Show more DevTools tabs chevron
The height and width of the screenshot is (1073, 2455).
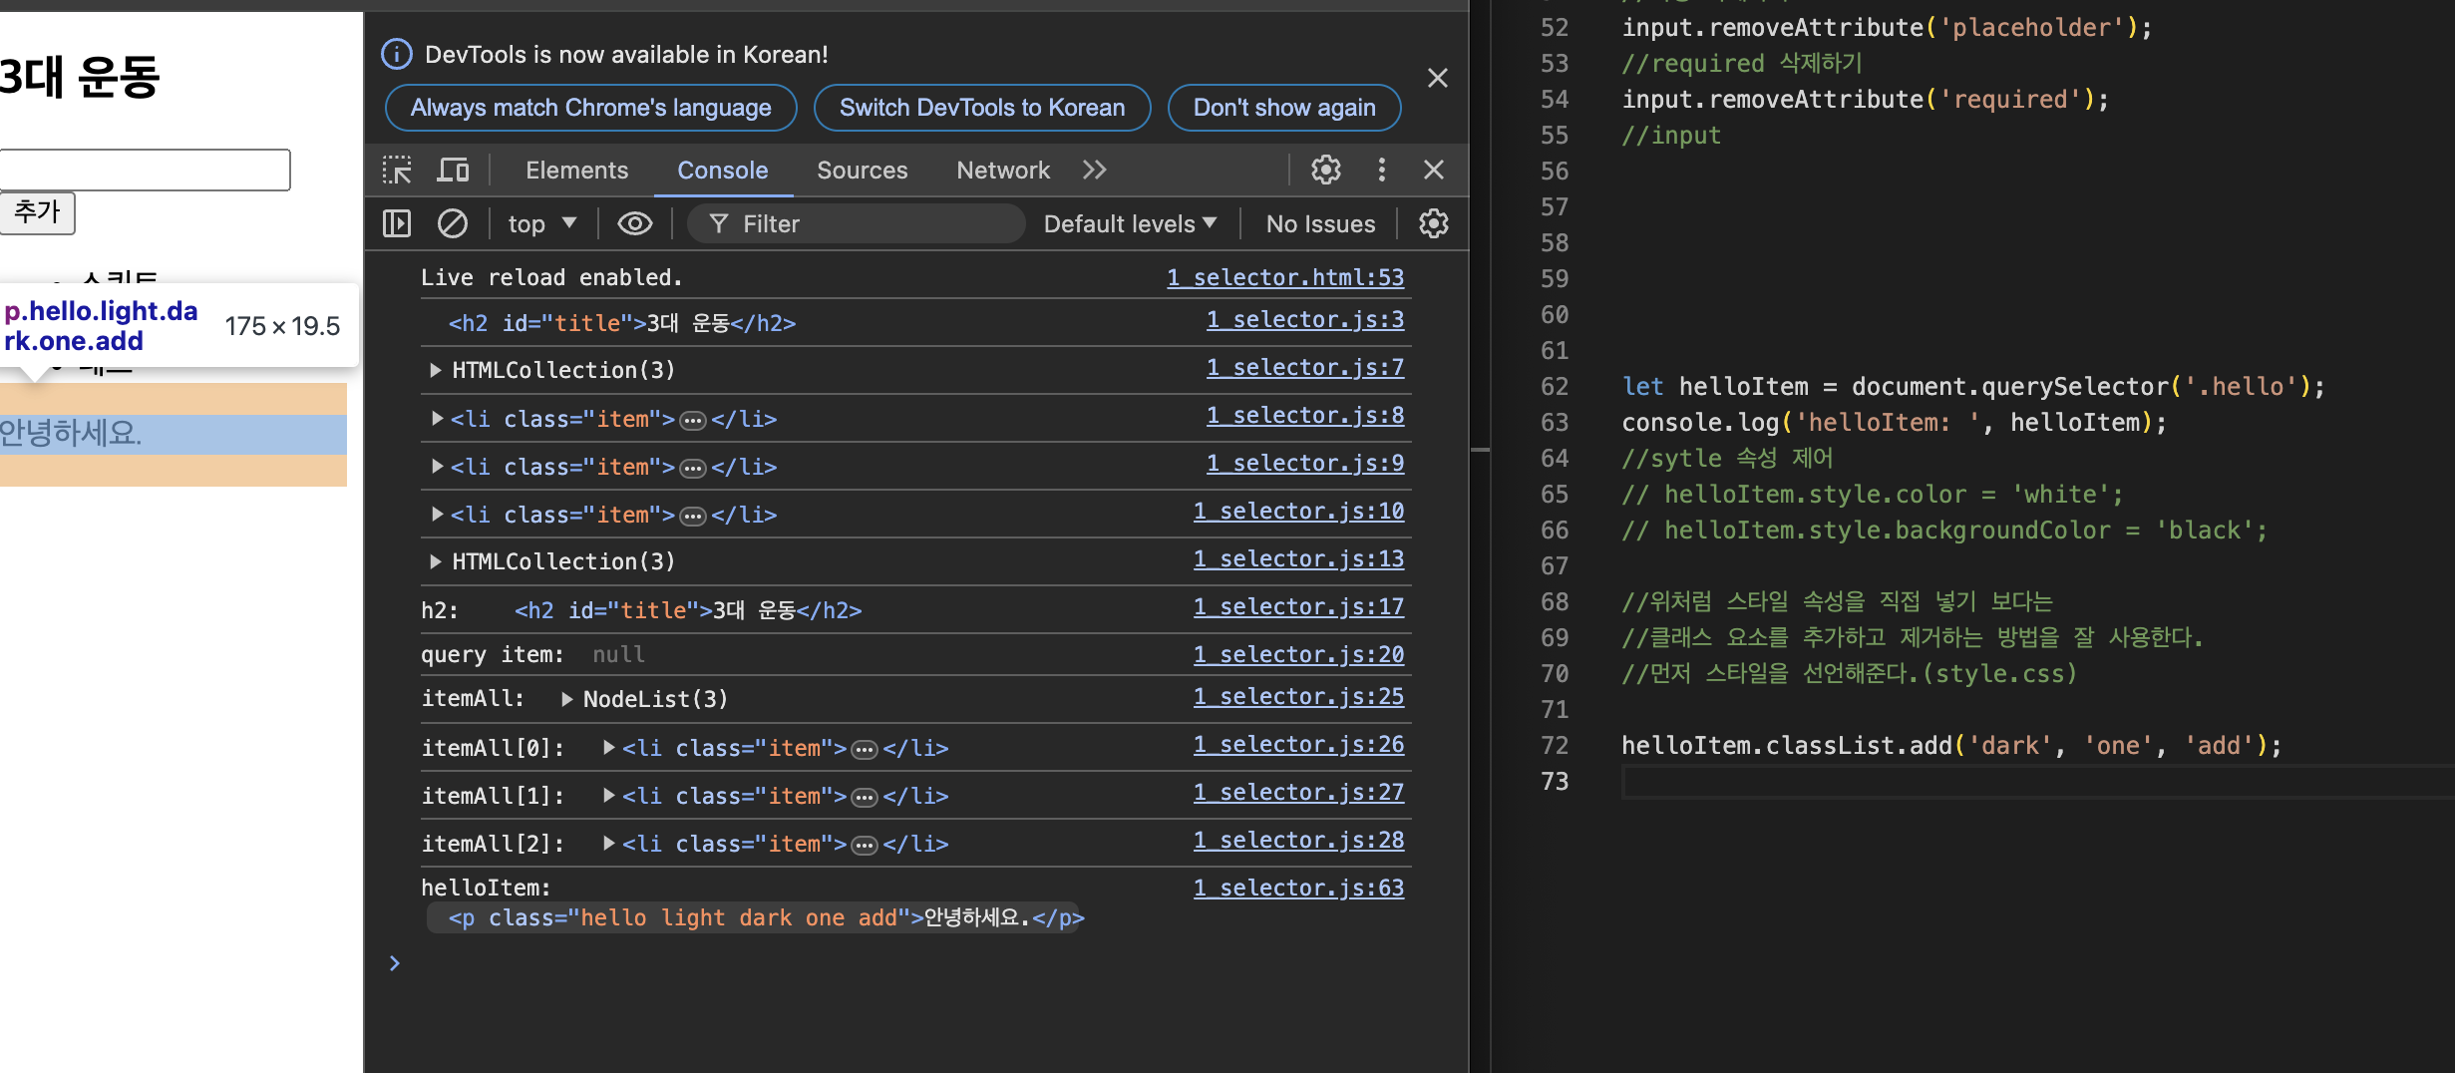[x=1095, y=171]
